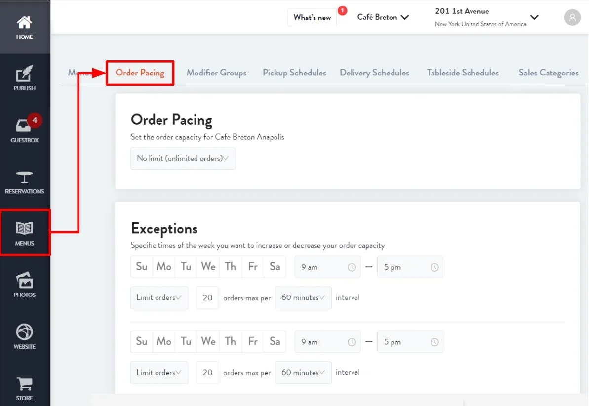Switch to the Delivery Schedules tab
Image resolution: width=589 pixels, height=406 pixels.
[x=374, y=73]
